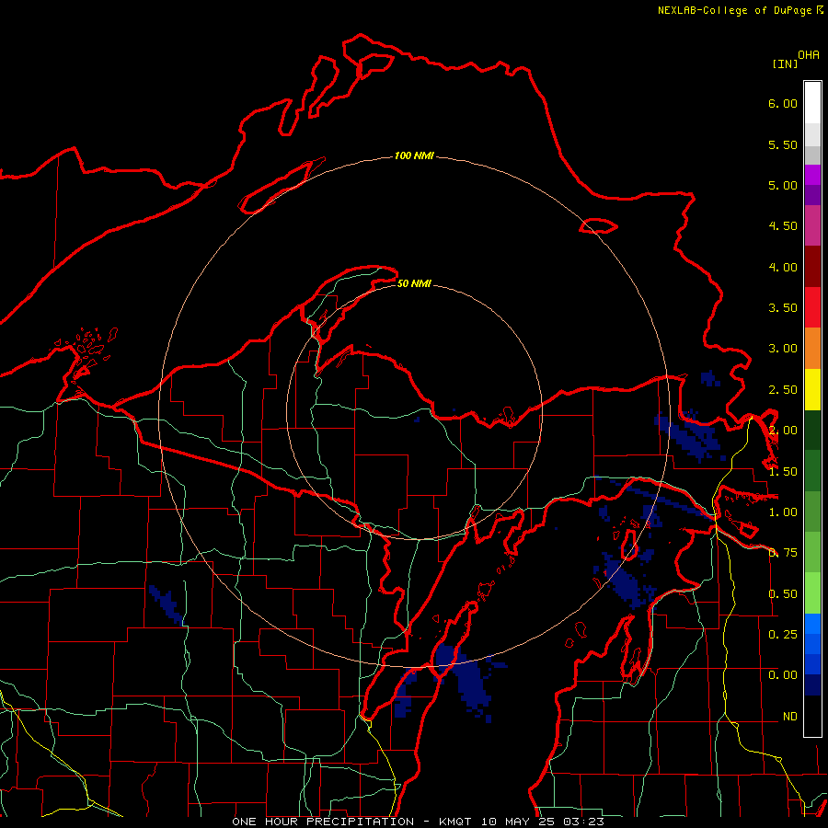This screenshot has width=828, height=828.
Task: Click the OHA product code label
Action: (809, 55)
